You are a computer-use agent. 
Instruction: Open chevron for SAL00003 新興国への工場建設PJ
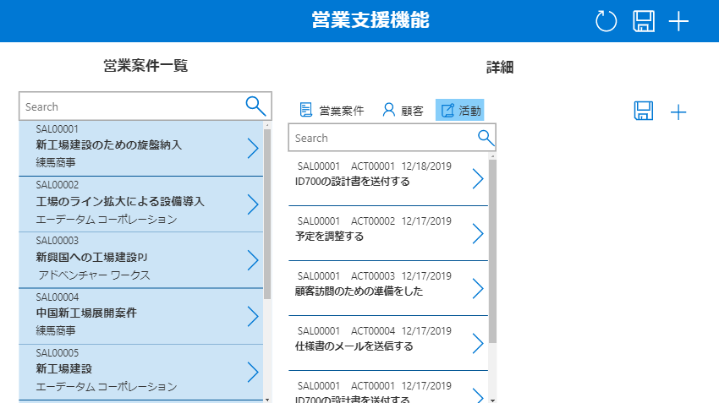click(253, 260)
